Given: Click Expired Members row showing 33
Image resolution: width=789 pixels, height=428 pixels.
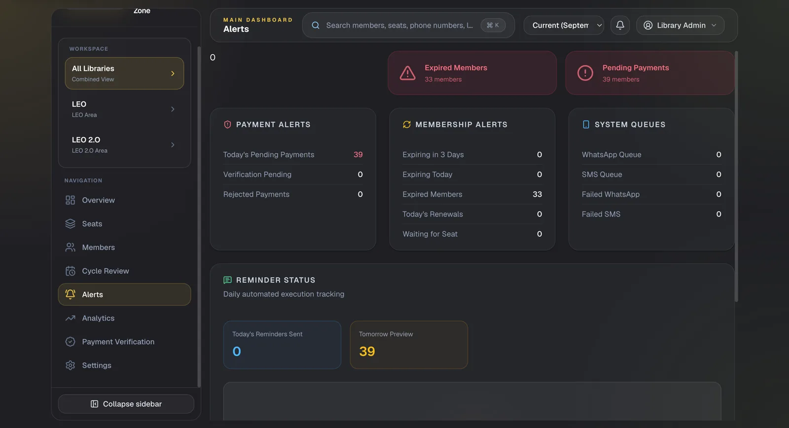Looking at the screenshot, I should click(472, 194).
